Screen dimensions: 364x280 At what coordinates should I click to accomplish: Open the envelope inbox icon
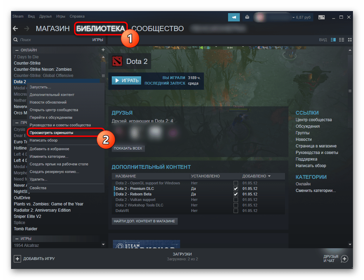[247, 17]
